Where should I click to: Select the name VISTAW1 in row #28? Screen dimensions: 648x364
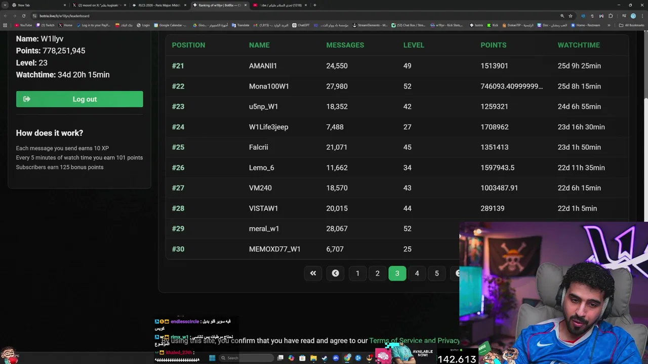point(263,208)
